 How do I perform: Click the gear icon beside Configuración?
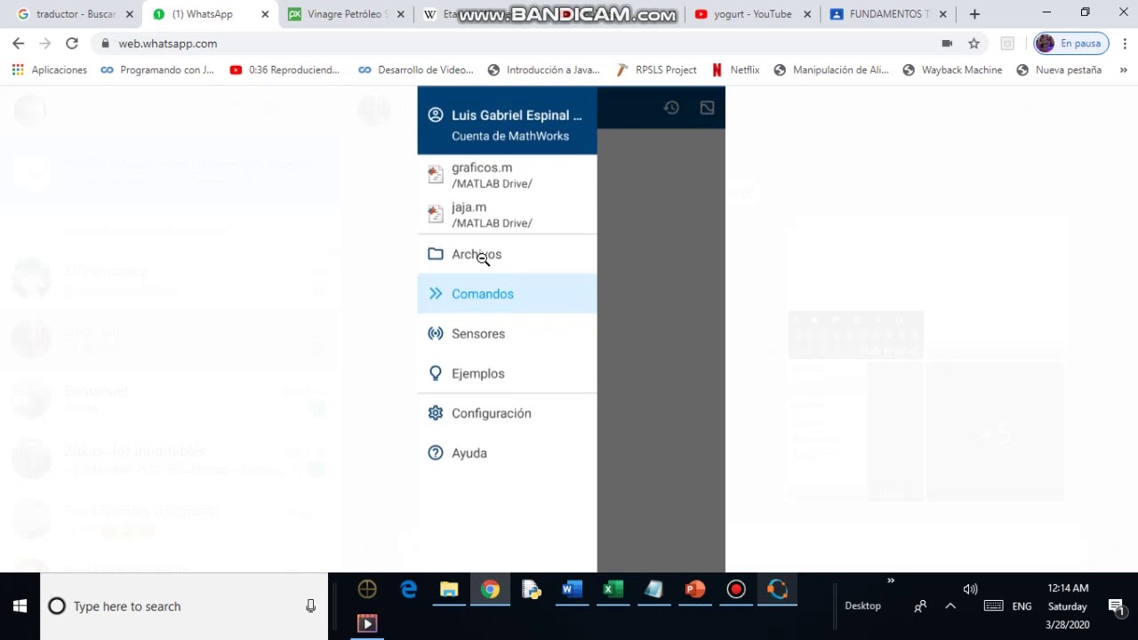pyautogui.click(x=436, y=413)
